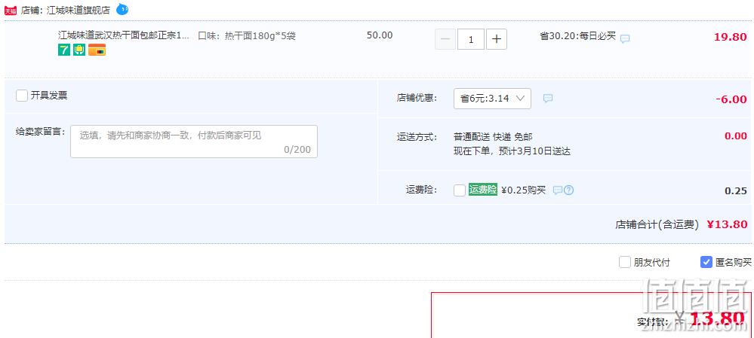The height and width of the screenshot is (338, 754).
Task: Click the item subtotal 19.80
Action: click(730, 37)
